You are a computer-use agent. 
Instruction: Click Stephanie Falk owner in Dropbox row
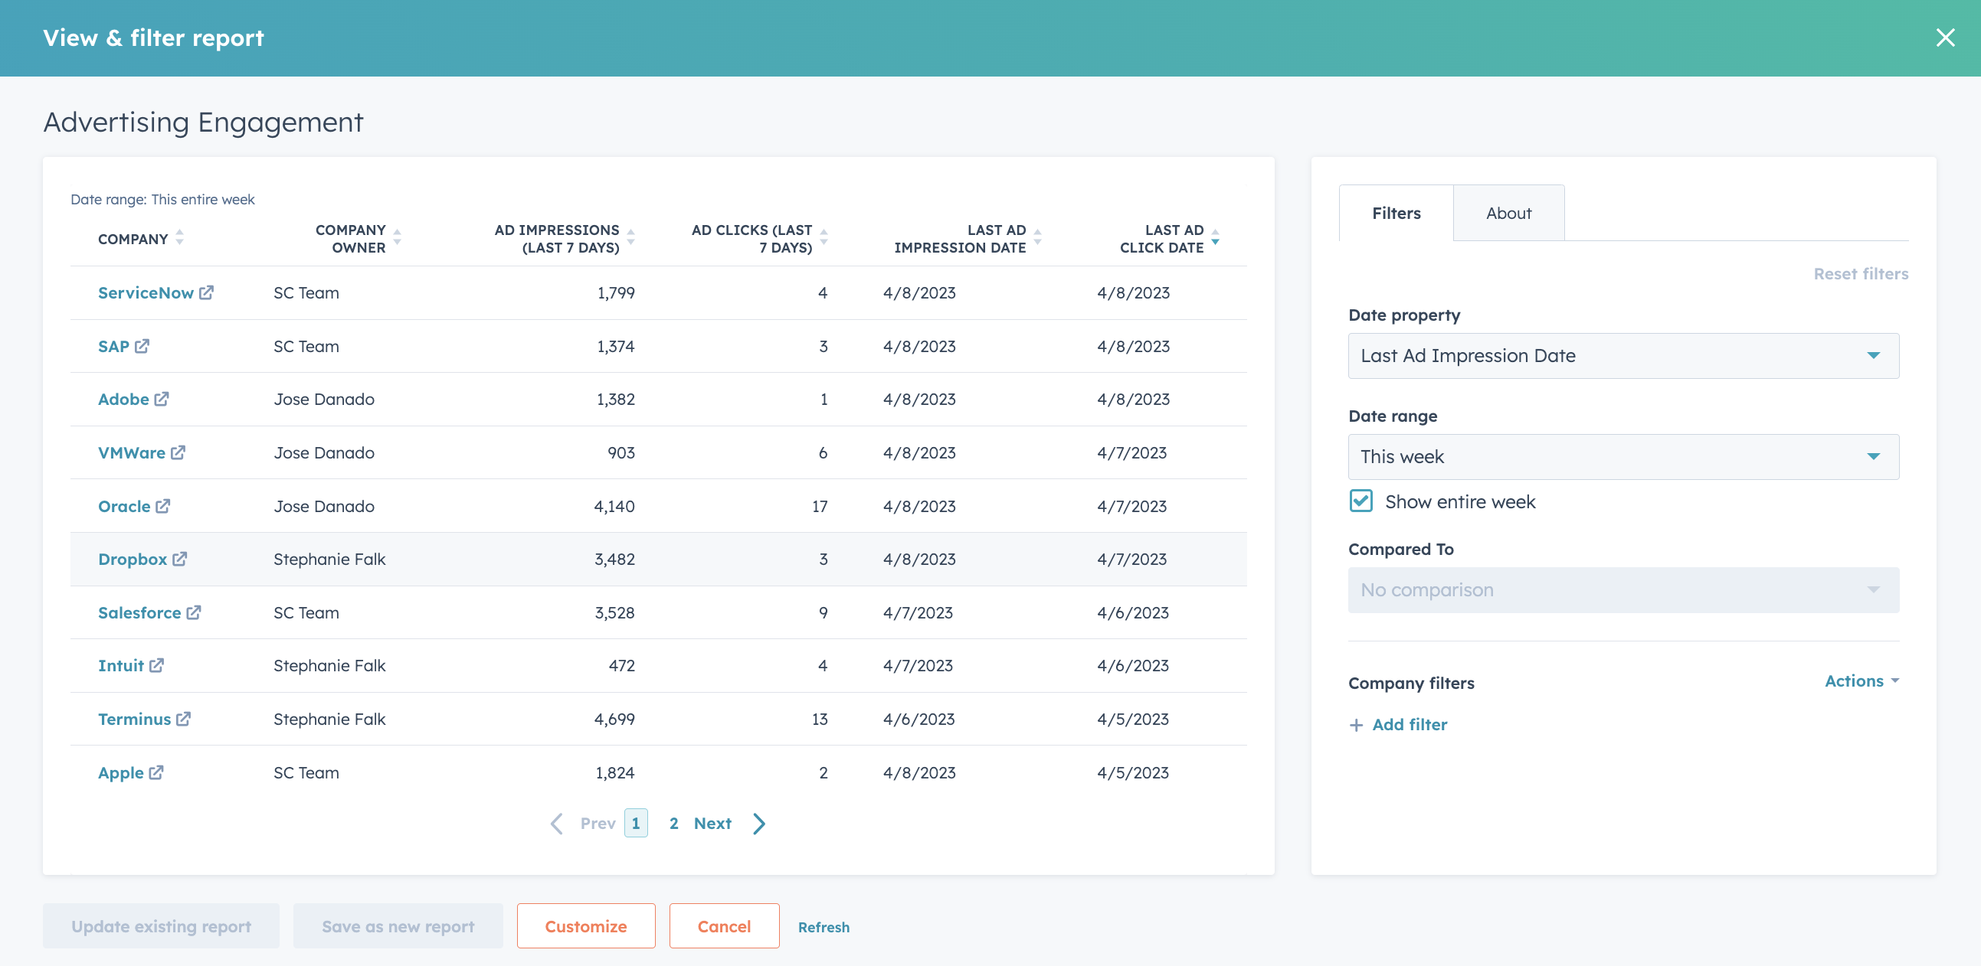[x=329, y=560]
